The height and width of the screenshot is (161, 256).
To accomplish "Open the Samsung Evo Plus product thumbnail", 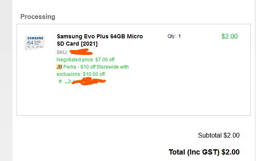I will point(34,43).
